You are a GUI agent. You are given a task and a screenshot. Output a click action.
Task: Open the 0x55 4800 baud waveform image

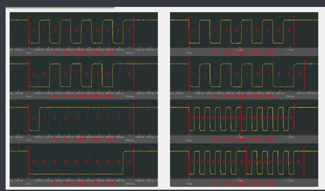244,34
